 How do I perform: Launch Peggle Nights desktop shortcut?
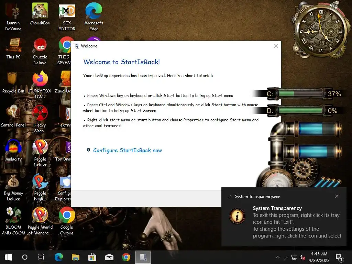40,187
